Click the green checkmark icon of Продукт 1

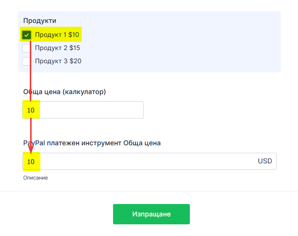[x=26, y=35]
